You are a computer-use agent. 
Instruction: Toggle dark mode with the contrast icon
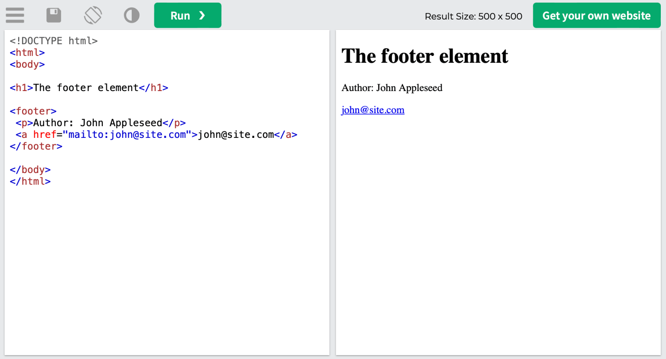[131, 15]
